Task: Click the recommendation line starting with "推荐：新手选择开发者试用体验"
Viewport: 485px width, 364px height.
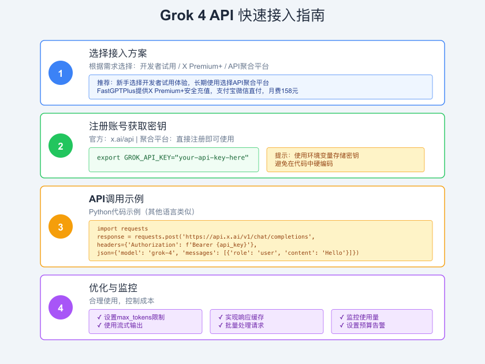Action: pyautogui.click(x=183, y=83)
